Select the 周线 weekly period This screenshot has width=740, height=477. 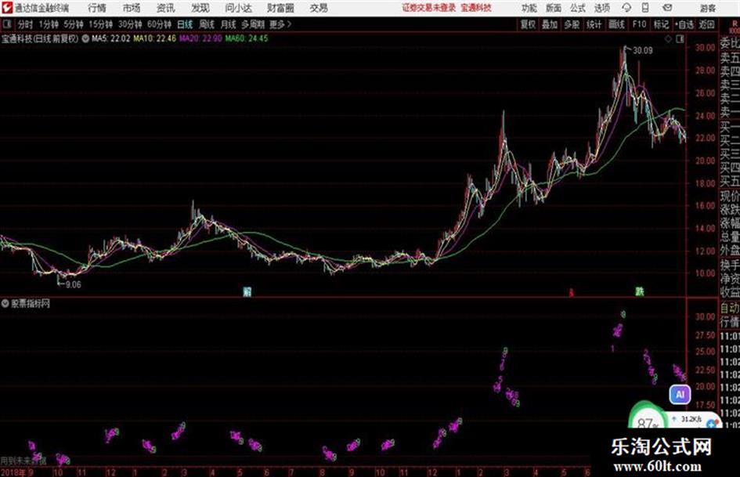(207, 24)
